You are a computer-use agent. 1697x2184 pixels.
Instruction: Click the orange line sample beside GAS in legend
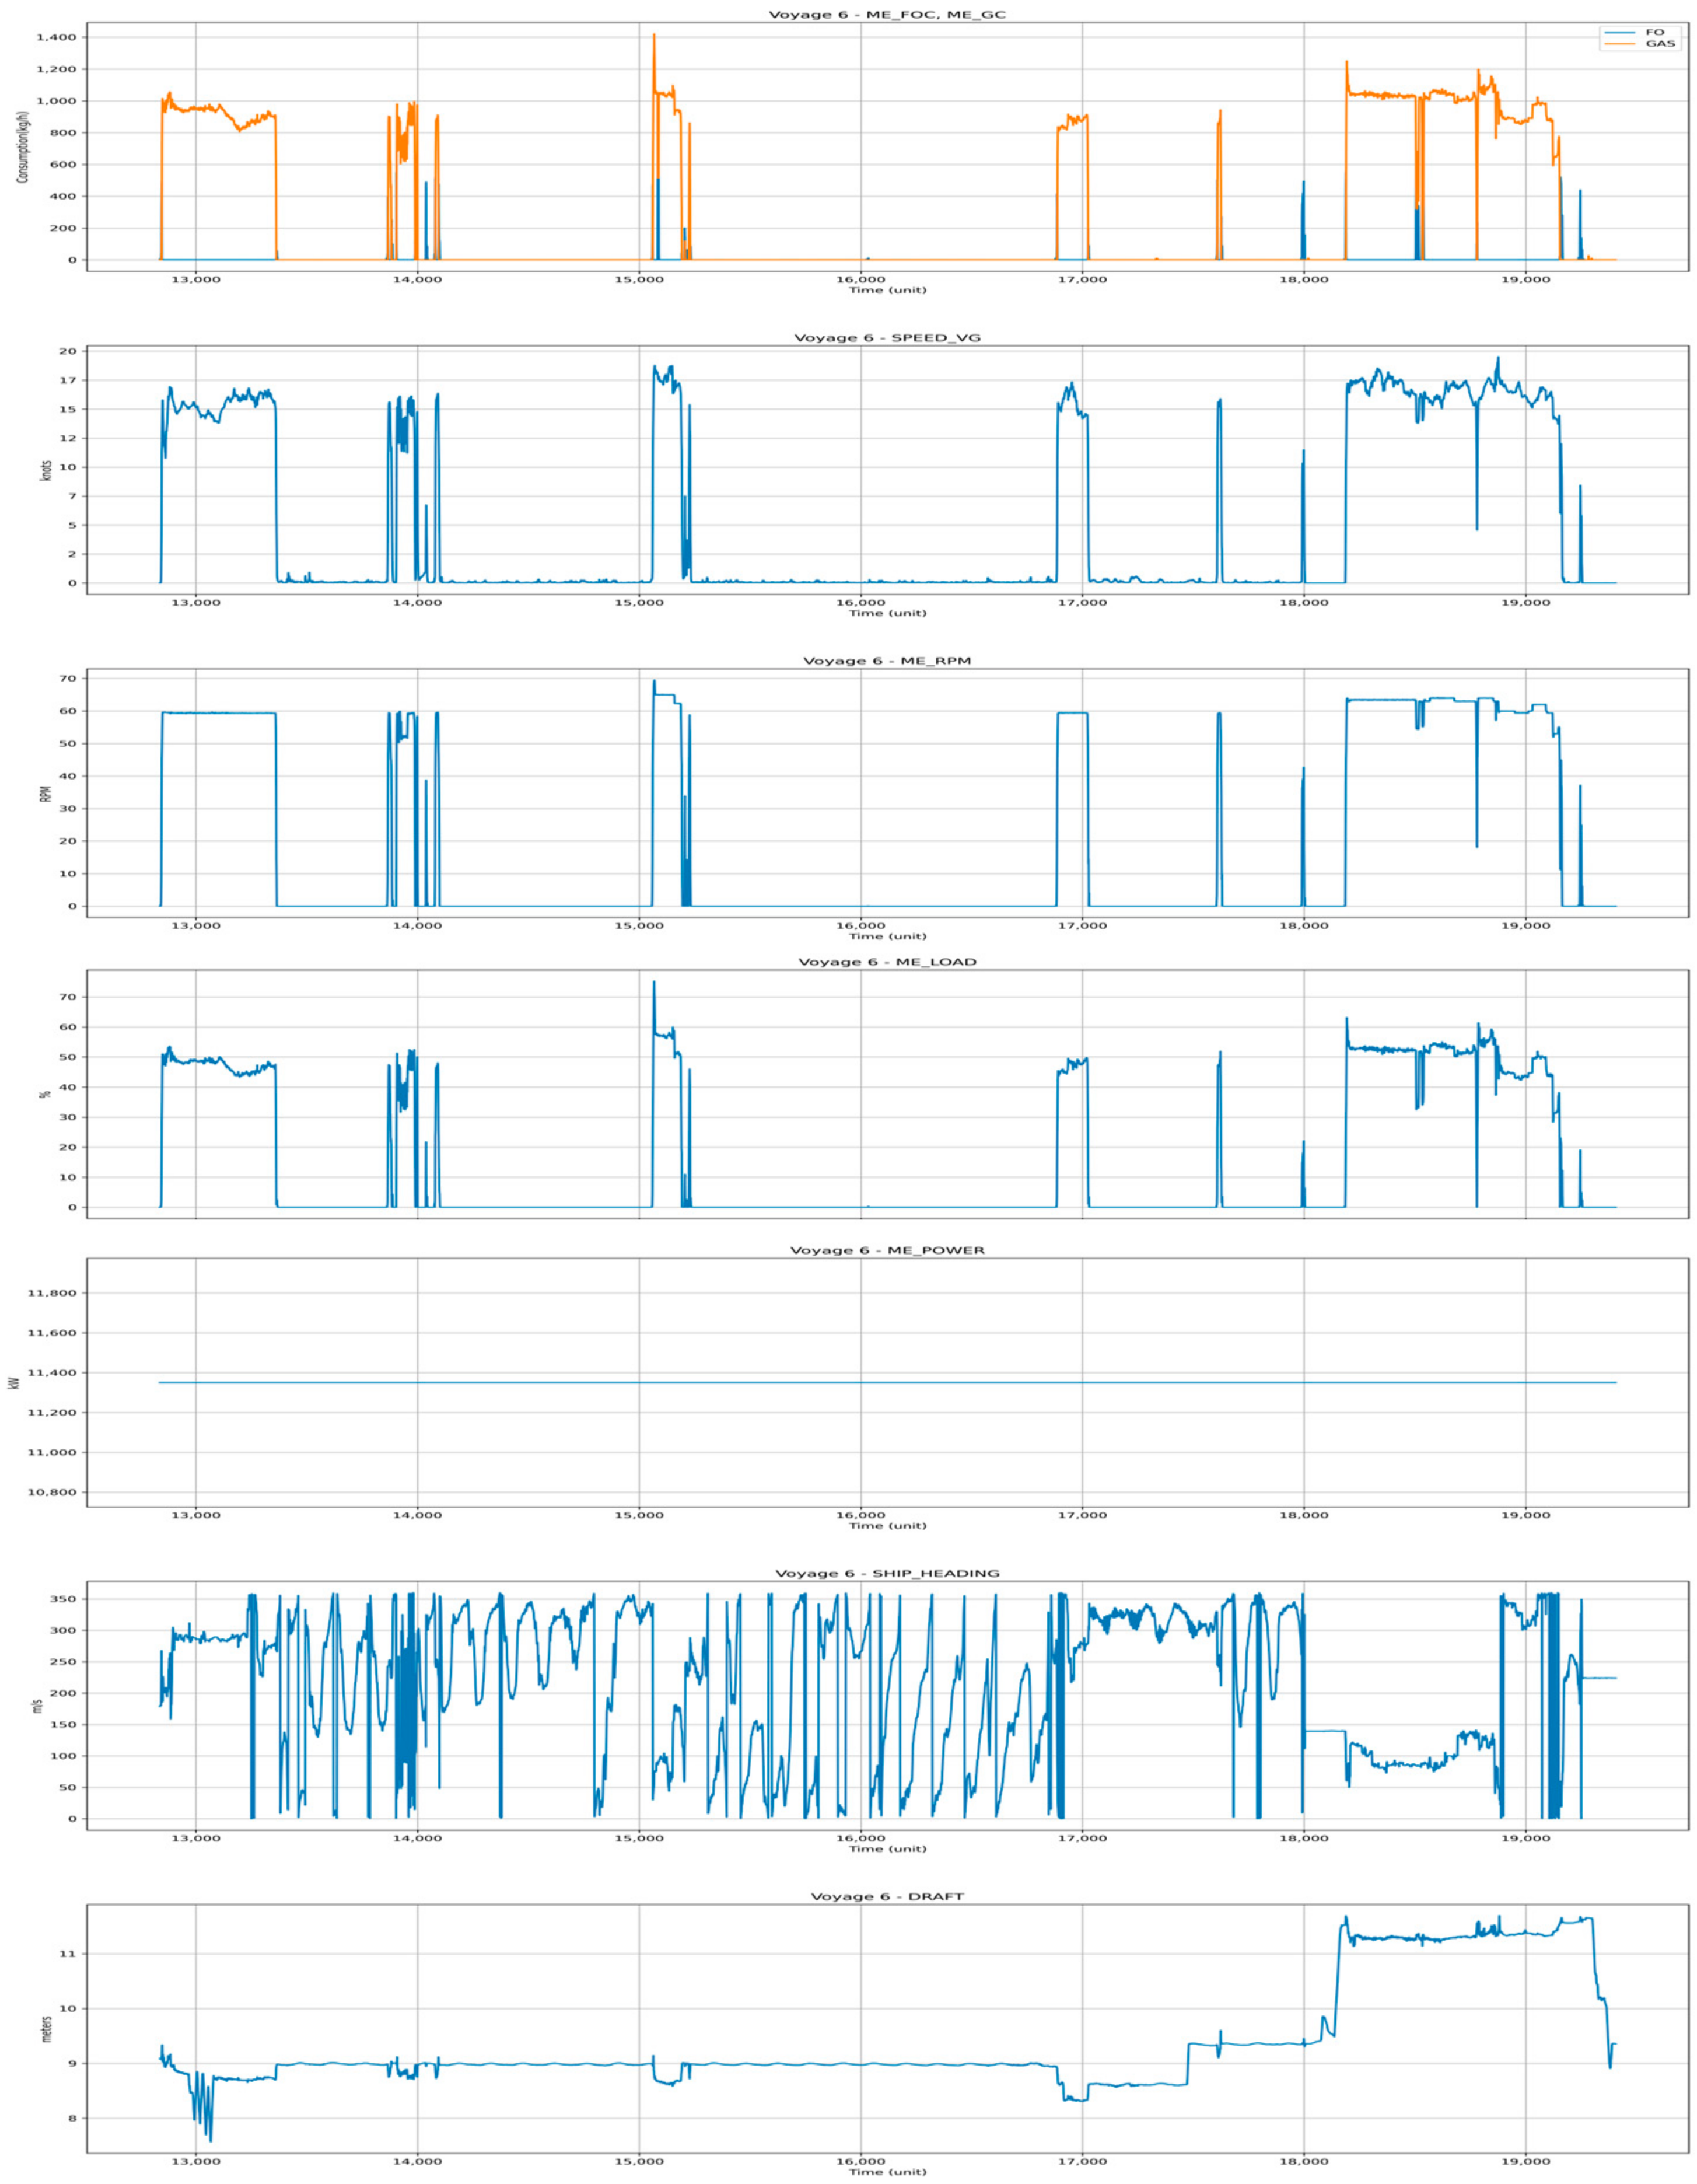coord(1620,44)
